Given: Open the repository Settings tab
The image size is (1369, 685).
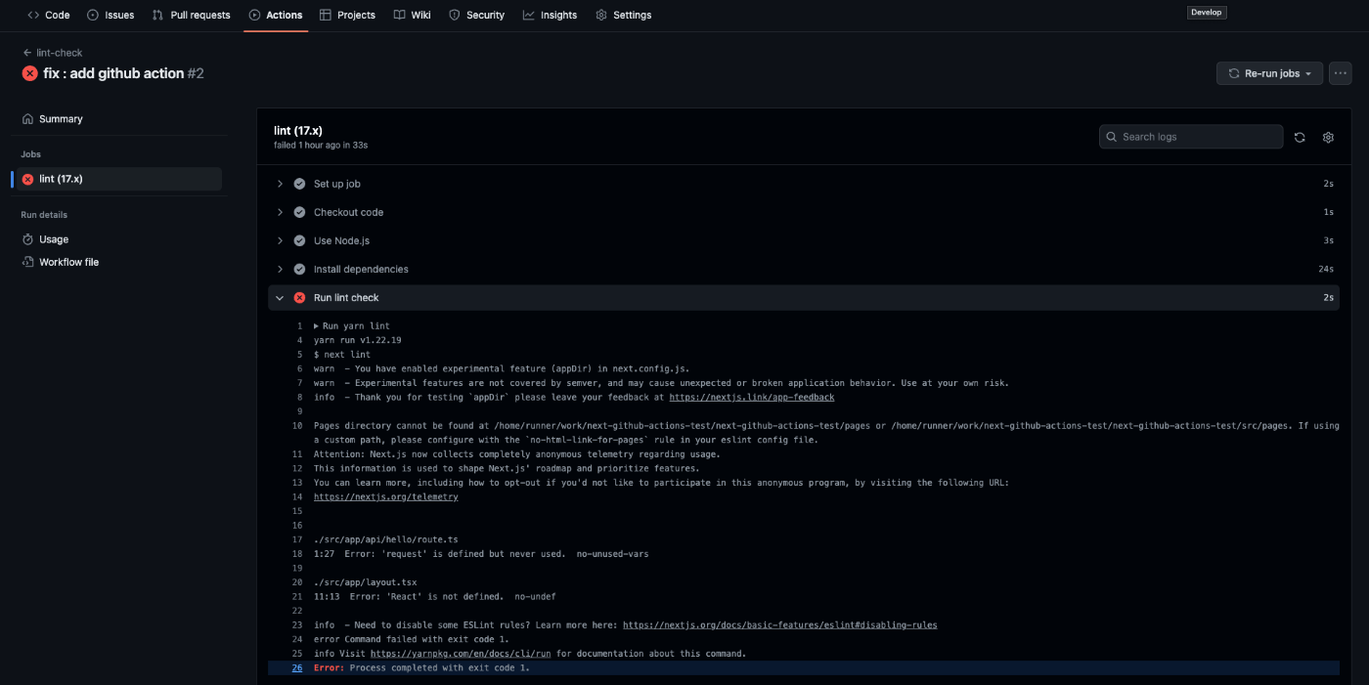Looking at the screenshot, I should pyautogui.click(x=623, y=15).
